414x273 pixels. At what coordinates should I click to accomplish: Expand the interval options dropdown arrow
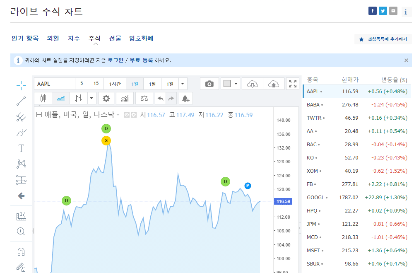pyautogui.click(x=183, y=84)
